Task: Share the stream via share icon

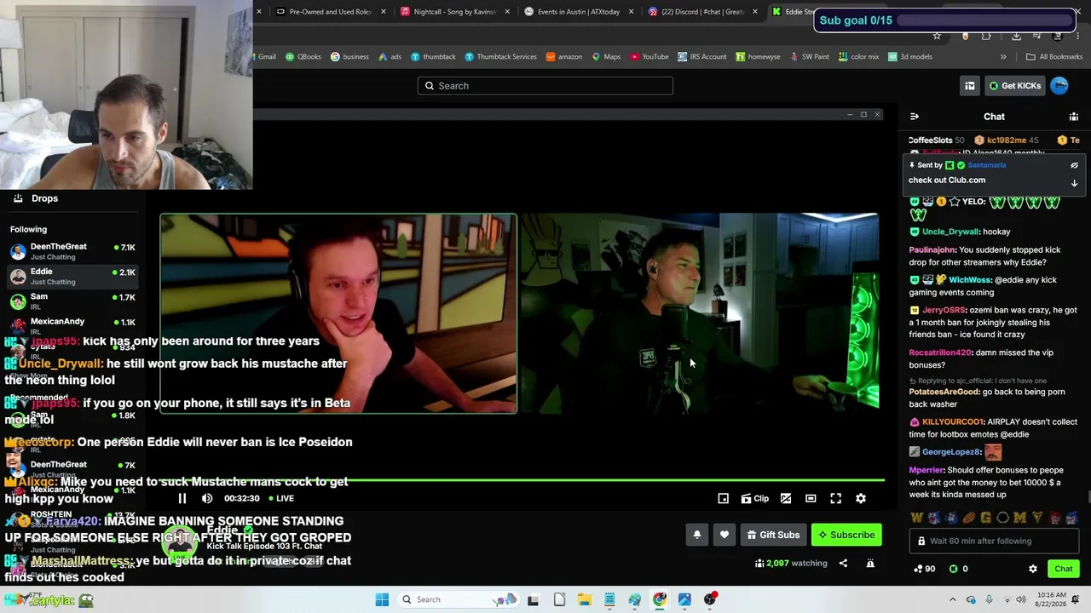Action: point(843,563)
